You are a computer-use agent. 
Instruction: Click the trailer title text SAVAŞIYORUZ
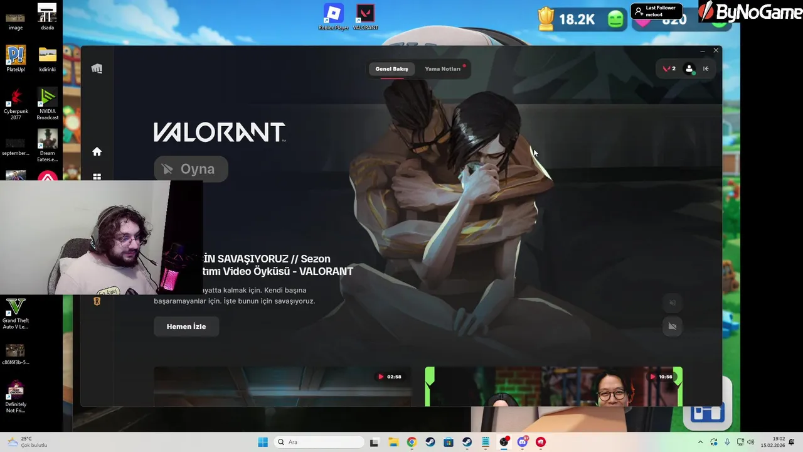coord(253,259)
